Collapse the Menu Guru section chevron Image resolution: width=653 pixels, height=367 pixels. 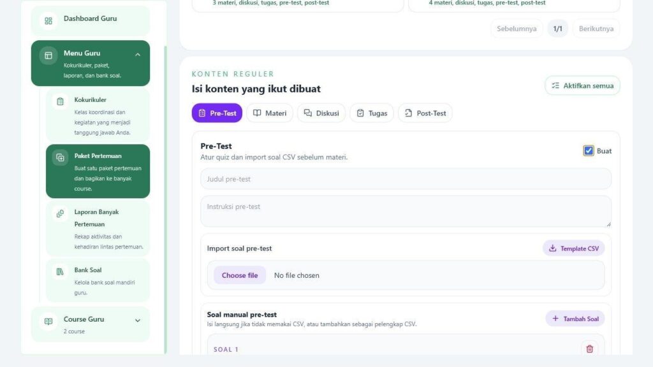point(138,55)
